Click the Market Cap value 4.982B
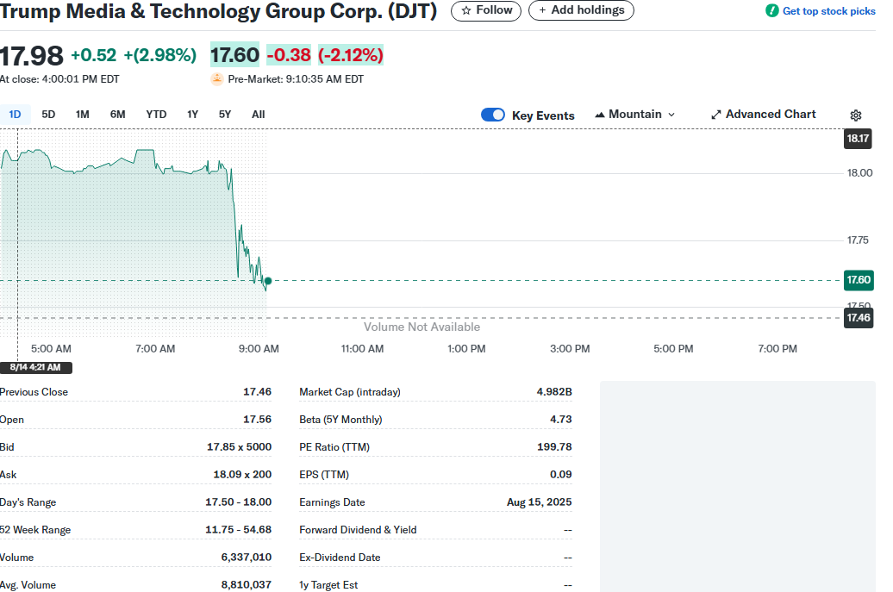Screen dimensions: 893x592 point(554,391)
